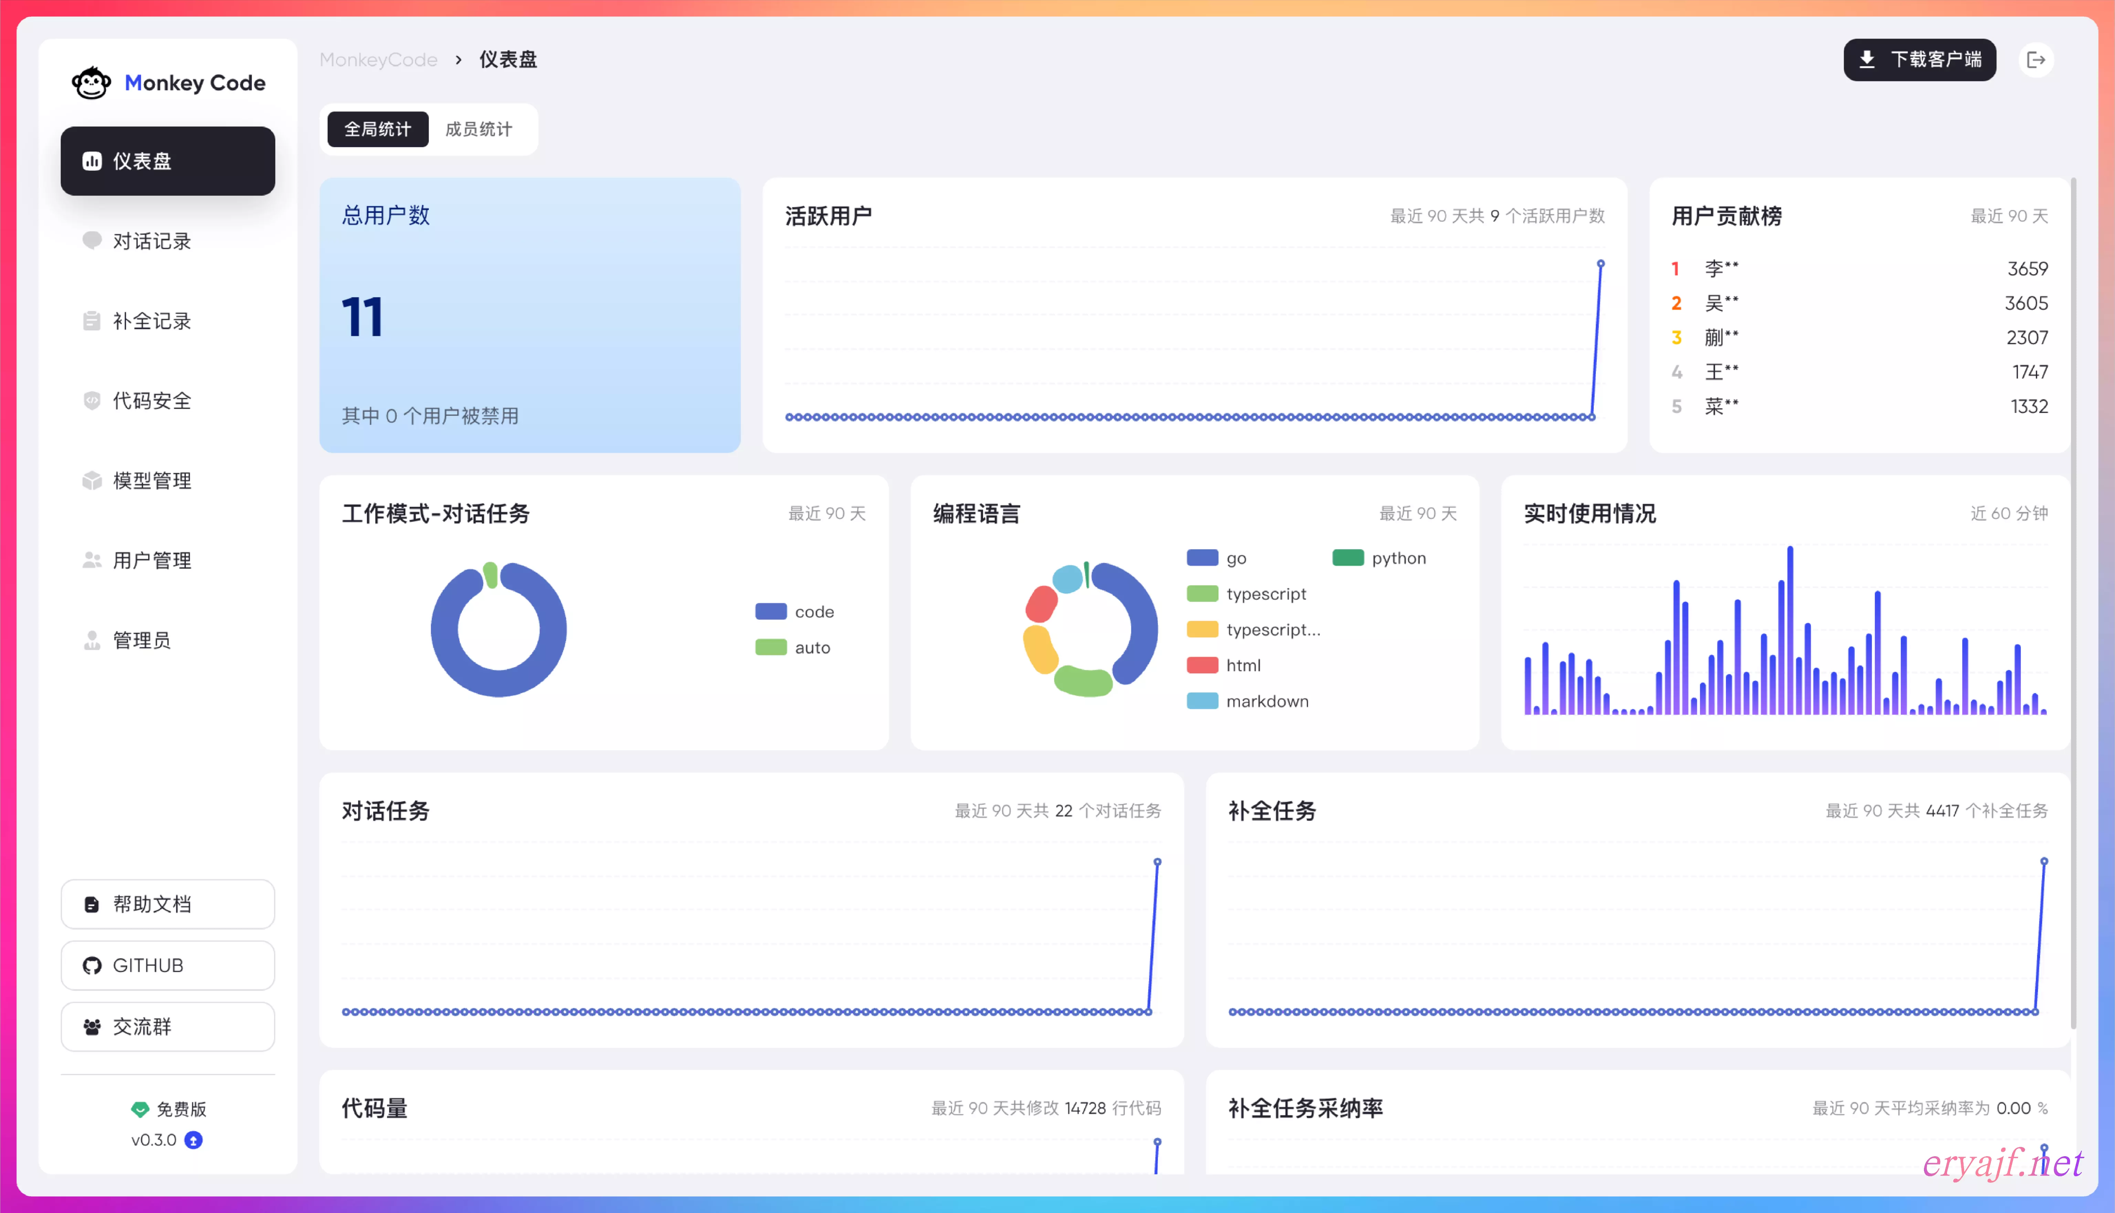This screenshot has height=1213, width=2115.
Task: Click the peak point of 对话任务 chart
Action: [1157, 862]
